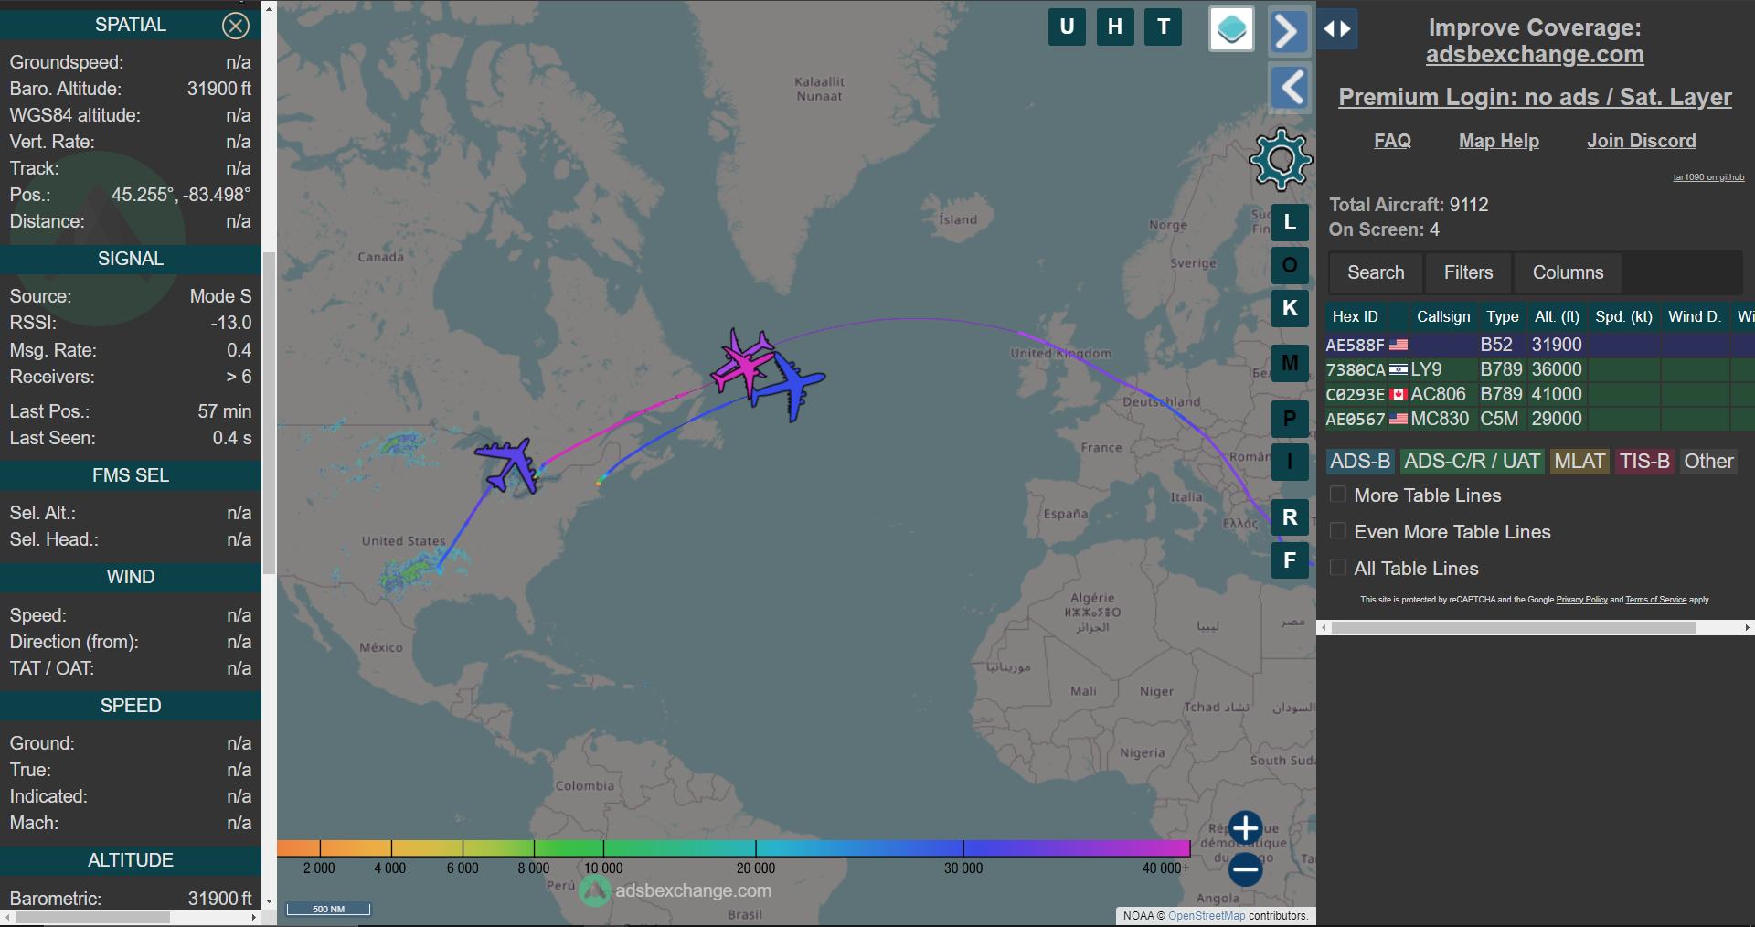This screenshot has height=927, width=1755.
Task: Click the K map button
Action: [x=1290, y=308]
